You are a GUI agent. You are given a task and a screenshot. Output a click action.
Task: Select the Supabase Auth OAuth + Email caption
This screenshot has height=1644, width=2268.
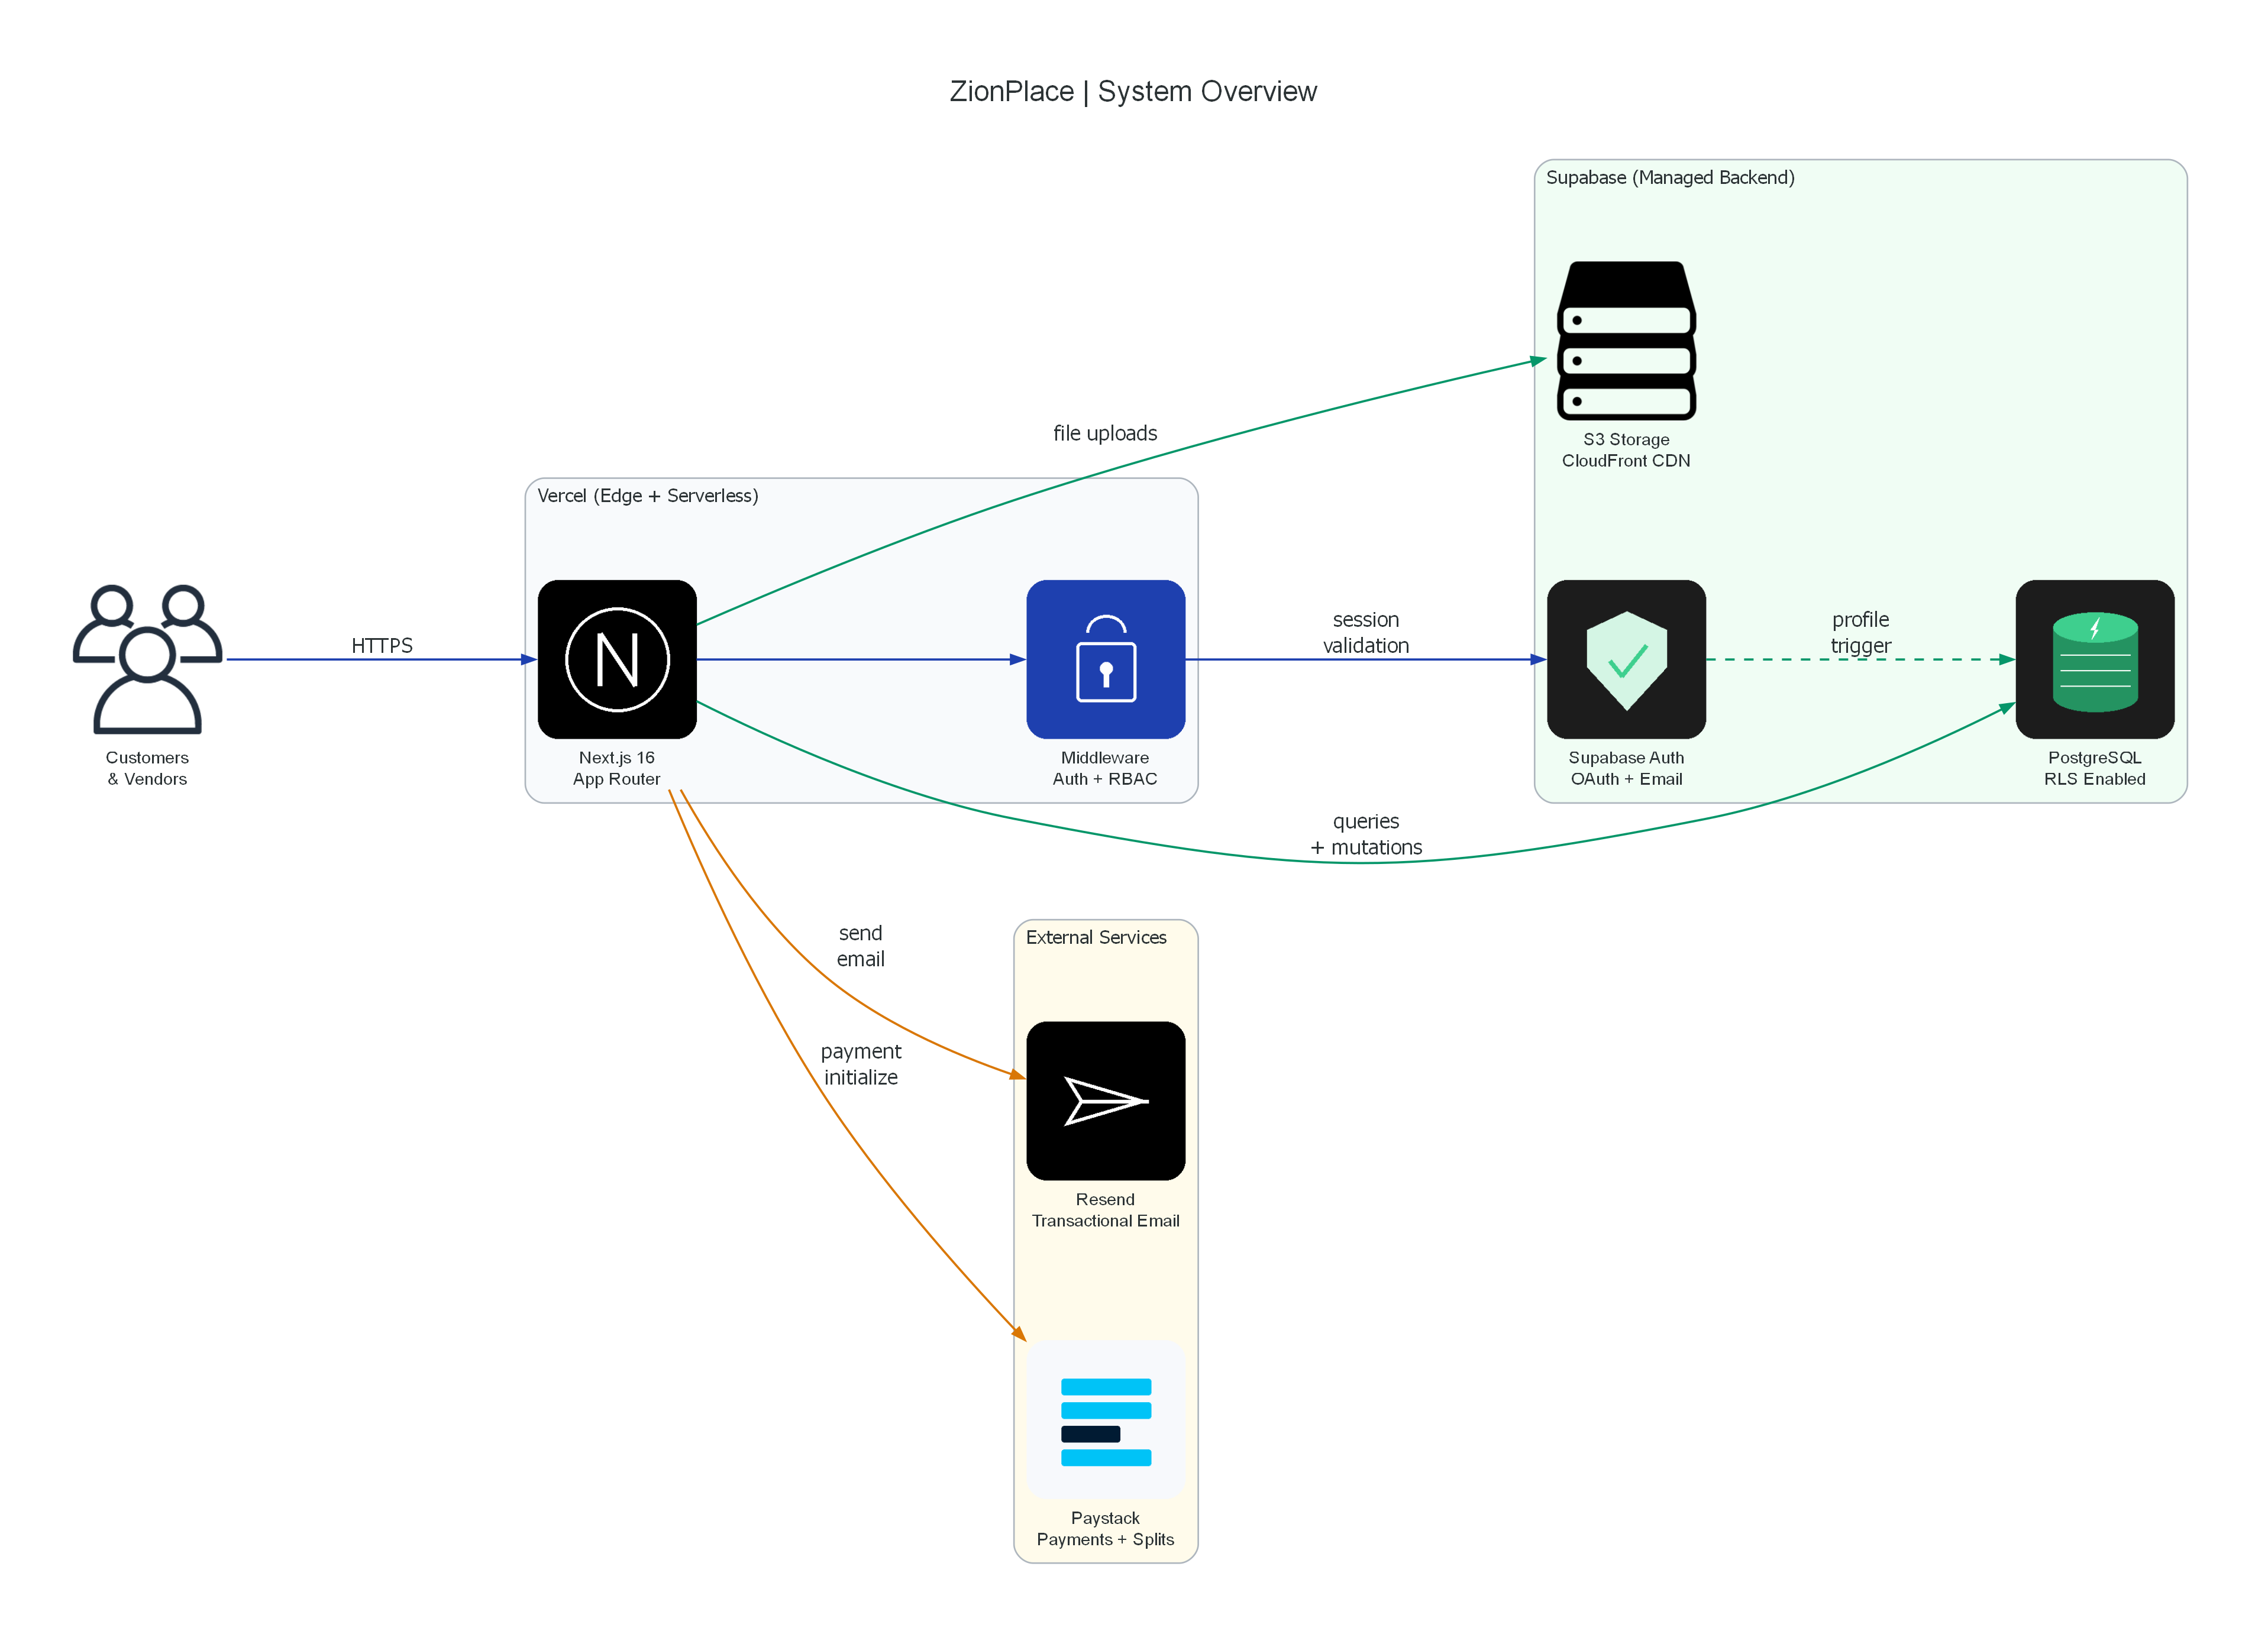(x=1626, y=769)
